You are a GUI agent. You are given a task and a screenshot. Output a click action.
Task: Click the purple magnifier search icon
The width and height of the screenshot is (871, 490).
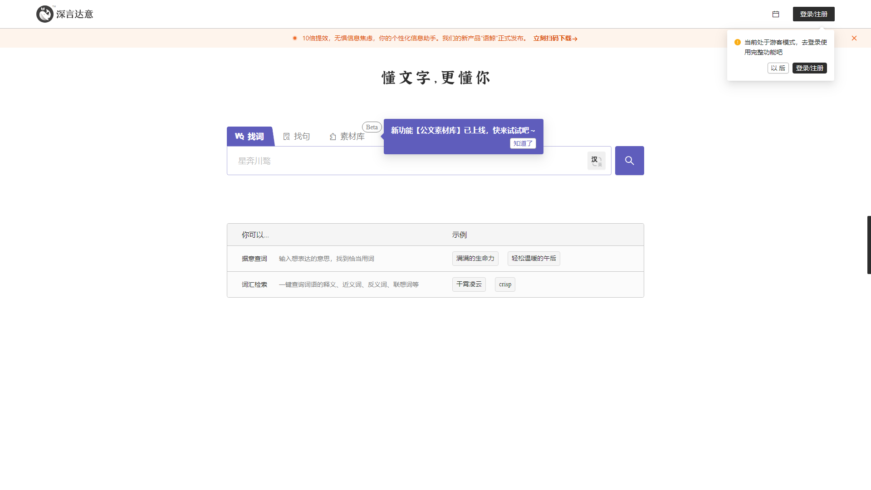coord(629,160)
